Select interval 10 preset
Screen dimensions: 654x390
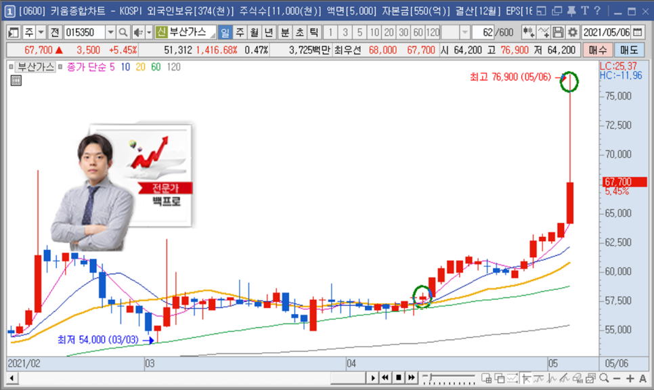click(374, 32)
